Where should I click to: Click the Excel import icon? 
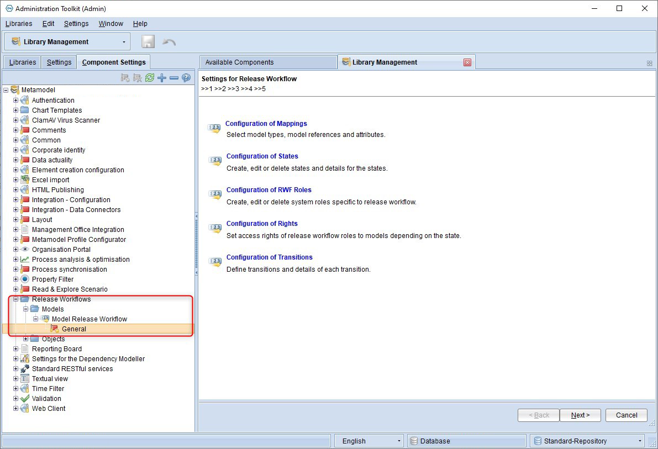click(25, 179)
